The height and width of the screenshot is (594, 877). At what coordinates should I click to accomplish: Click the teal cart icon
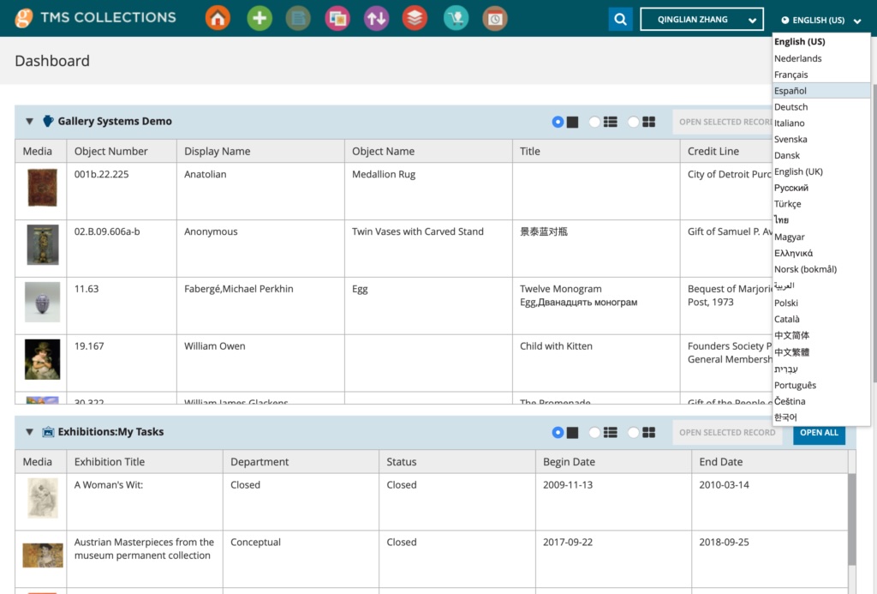click(456, 19)
